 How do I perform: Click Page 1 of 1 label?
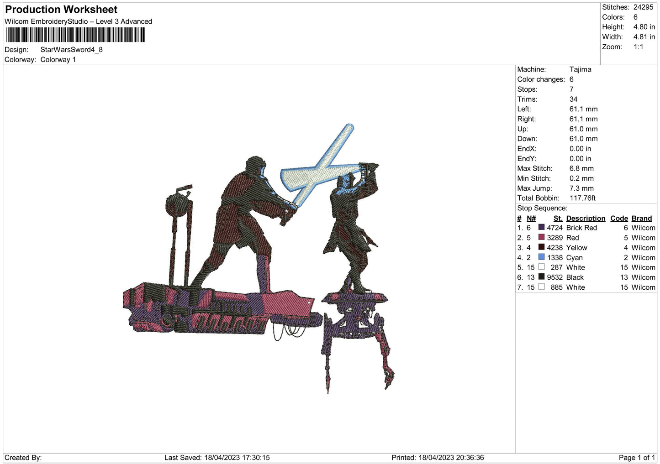[637, 457]
